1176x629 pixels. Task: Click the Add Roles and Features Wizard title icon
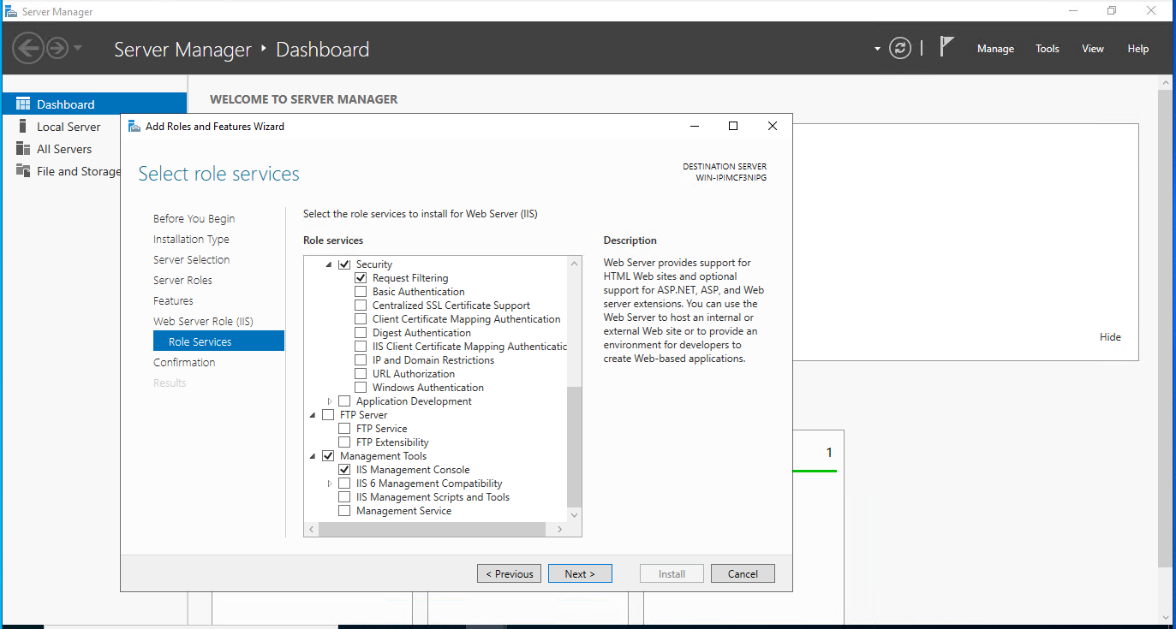click(x=134, y=126)
